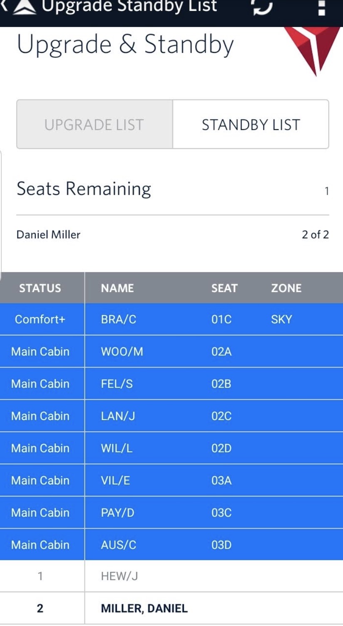
Task: Tap the Seats Remaining row
Action: coord(172,189)
